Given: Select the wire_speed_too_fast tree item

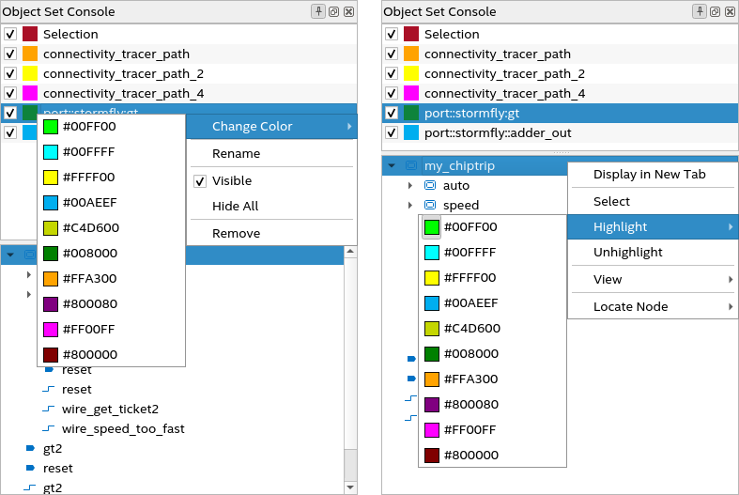Looking at the screenshot, I should [123, 428].
